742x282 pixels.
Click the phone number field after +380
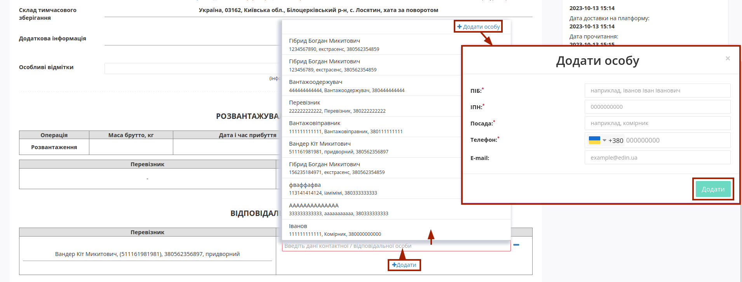pyautogui.click(x=677, y=140)
